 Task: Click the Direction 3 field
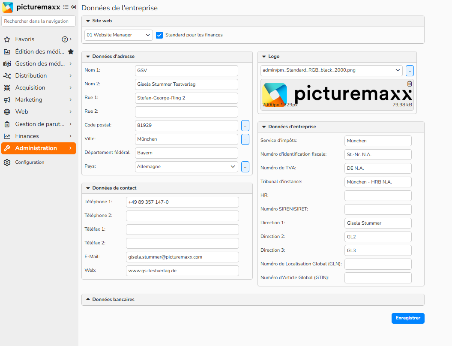378,250
